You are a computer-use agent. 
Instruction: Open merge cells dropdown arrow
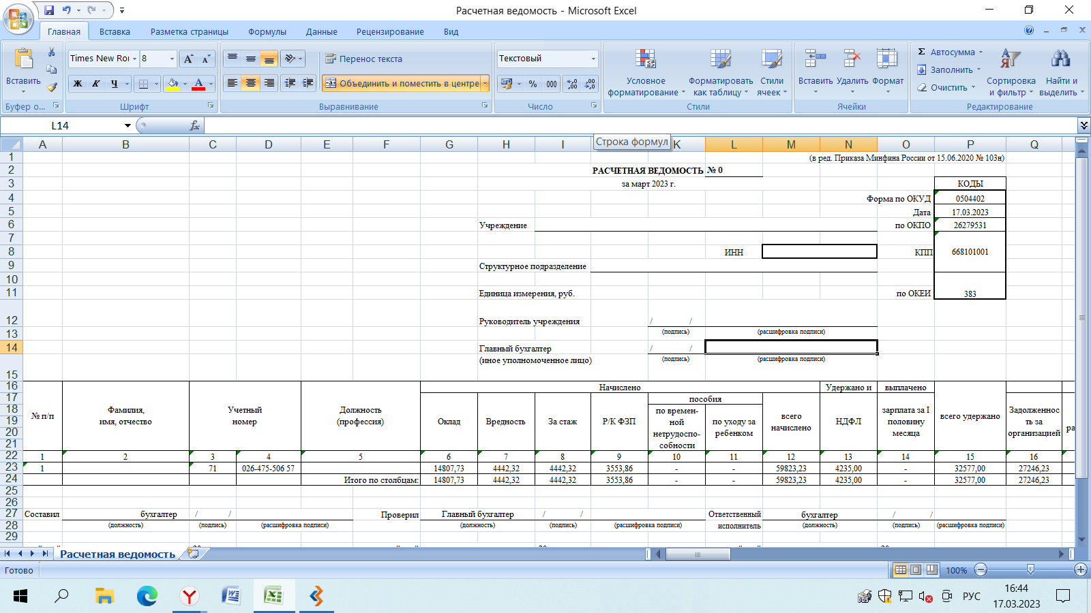pyautogui.click(x=485, y=83)
